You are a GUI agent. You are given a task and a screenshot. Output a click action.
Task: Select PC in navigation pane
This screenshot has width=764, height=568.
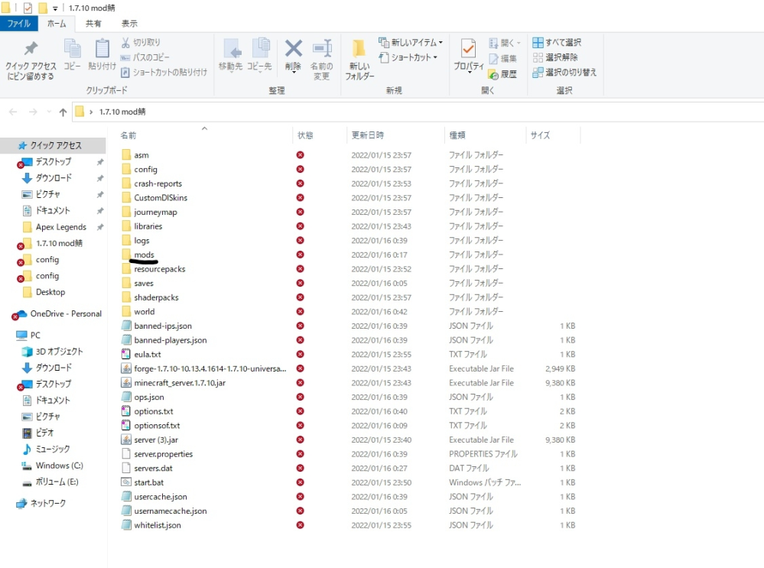(35, 335)
